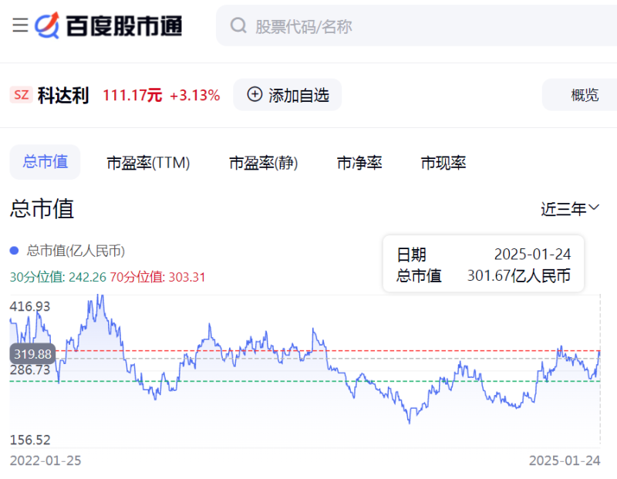
Task: Toggle the 总市值(亿人民币) legend dot
Action: [14, 251]
